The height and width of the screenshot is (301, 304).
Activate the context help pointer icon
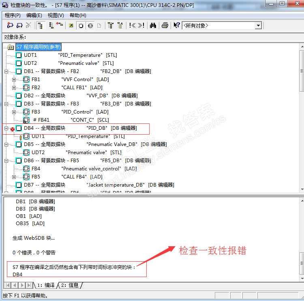coord(177,25)
